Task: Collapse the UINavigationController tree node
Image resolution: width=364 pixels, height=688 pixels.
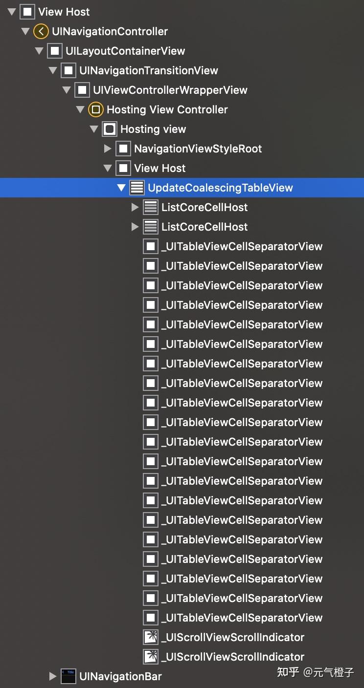Action: pos(25,32)
